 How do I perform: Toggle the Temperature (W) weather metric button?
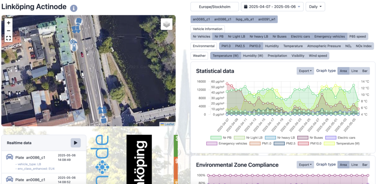226,56
